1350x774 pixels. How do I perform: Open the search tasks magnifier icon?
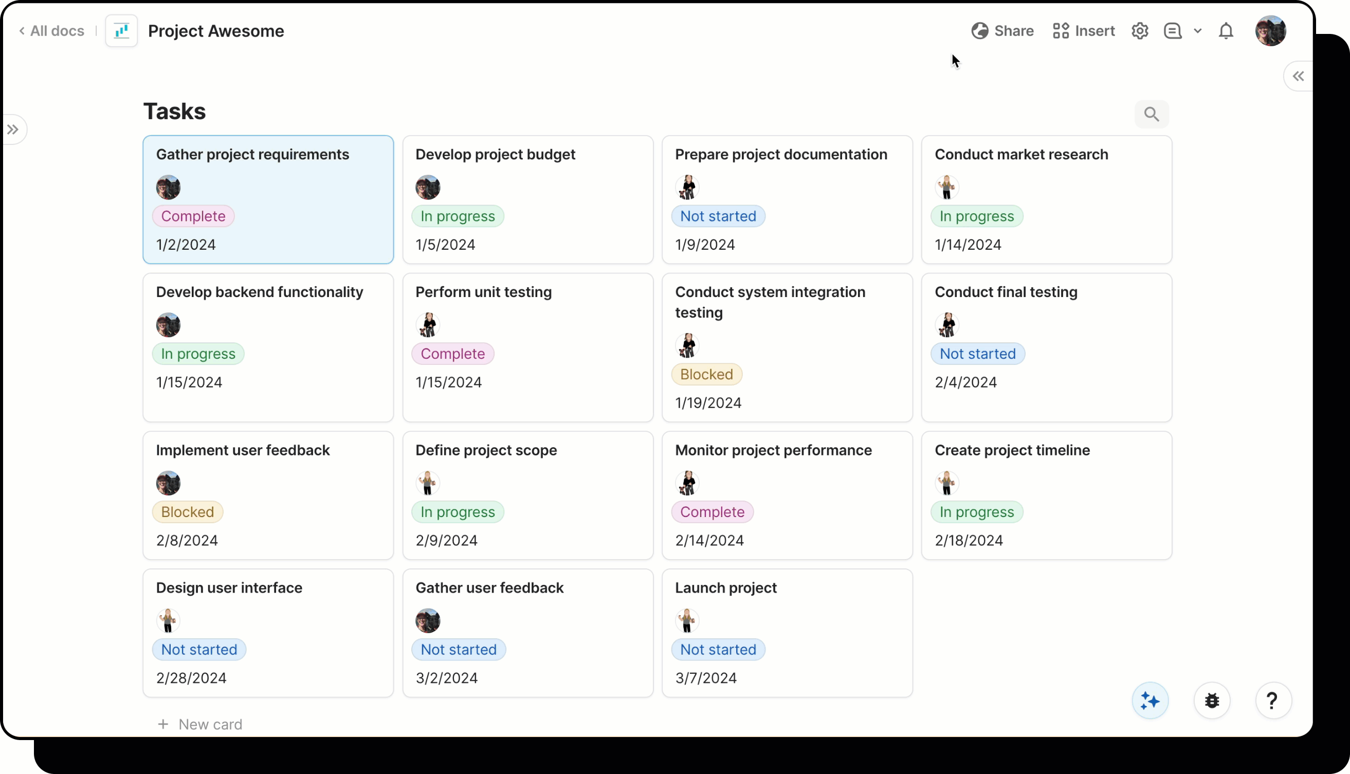(1151, 114)
